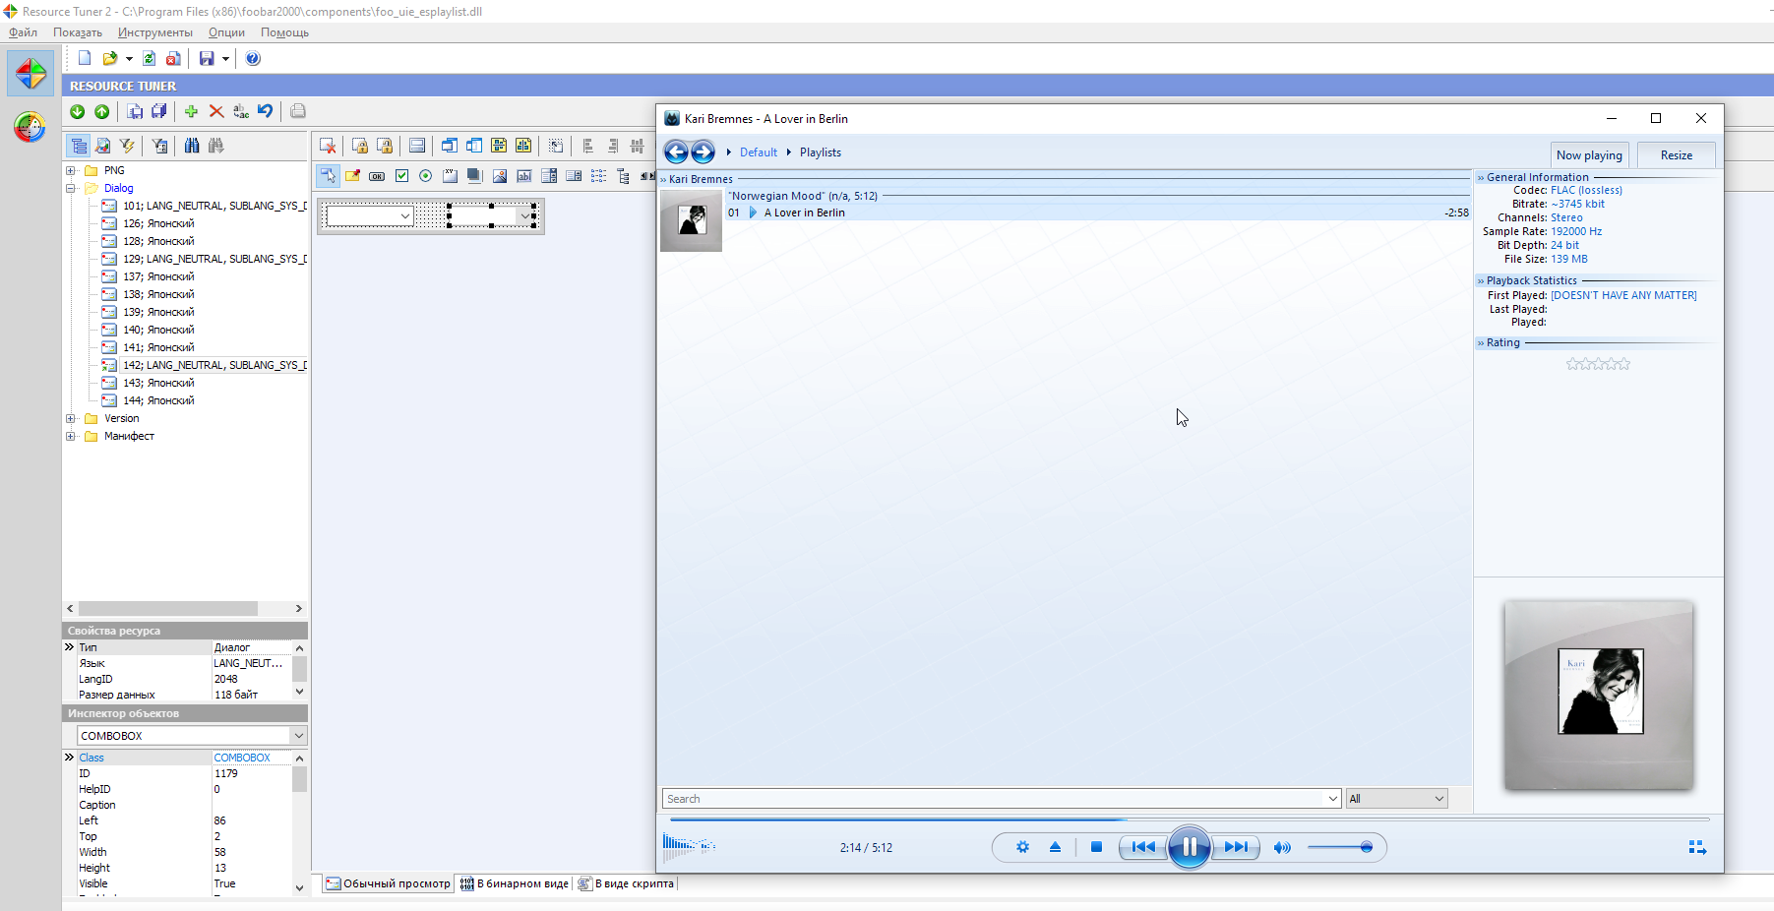
Task: Expand the PNG folder node
Action: pos(71,170)
